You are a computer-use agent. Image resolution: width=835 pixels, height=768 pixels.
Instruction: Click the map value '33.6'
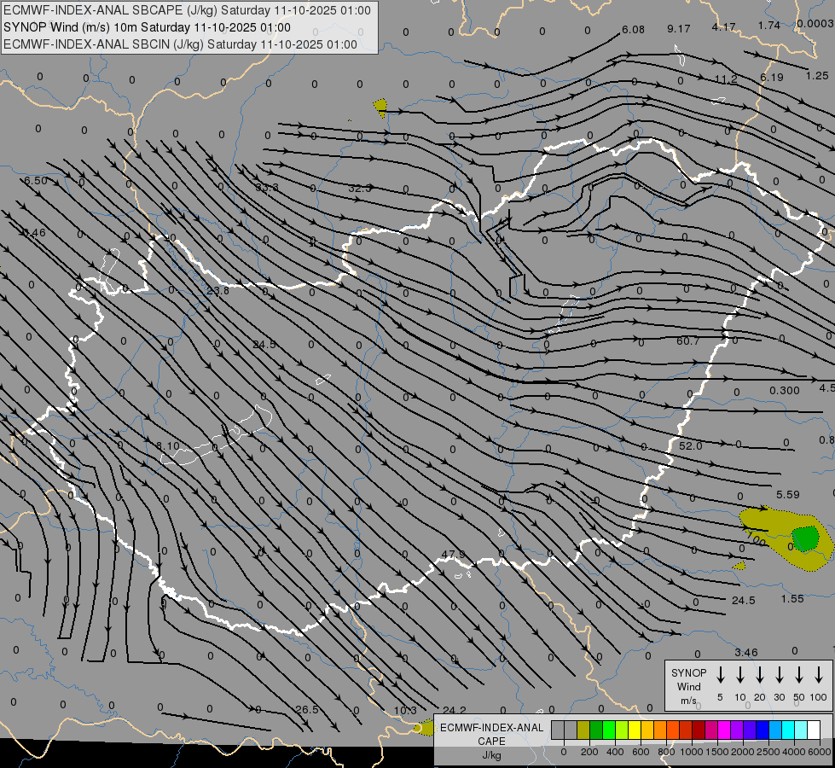[267, 188]
